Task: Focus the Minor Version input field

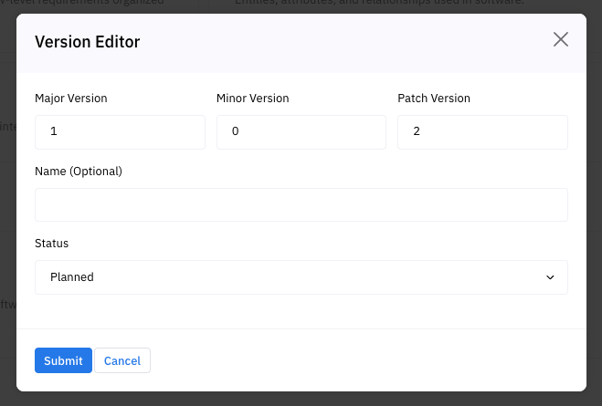Action: pyautogui.click(x=301, y=131)
